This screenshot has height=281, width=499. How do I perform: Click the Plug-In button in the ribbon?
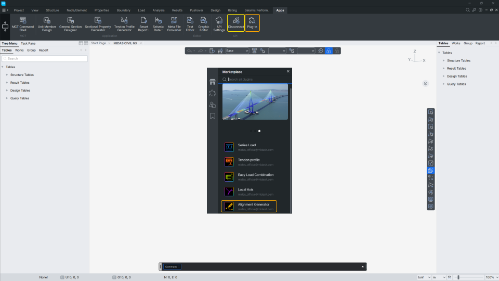(x=252, y=23)
